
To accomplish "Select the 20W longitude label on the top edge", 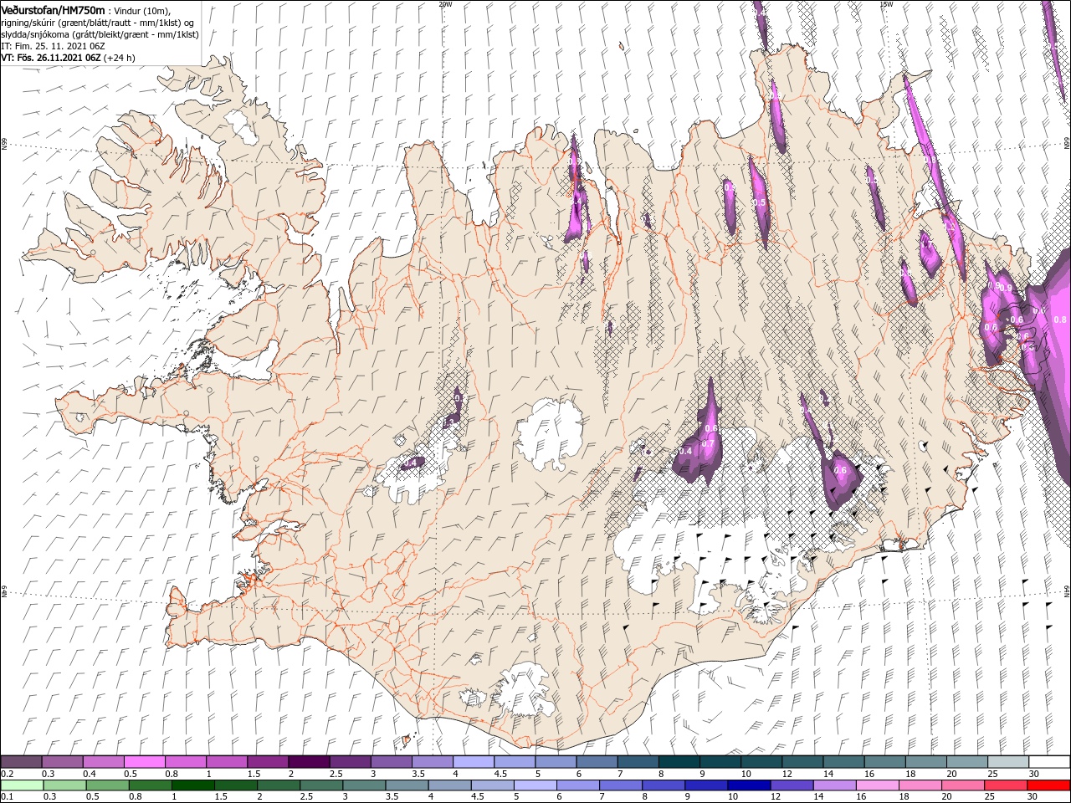I will tap(445, 4).
